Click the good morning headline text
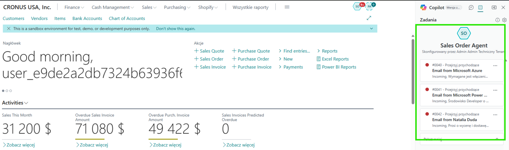This screenshot has width=509, height=150. click(92, 65)
